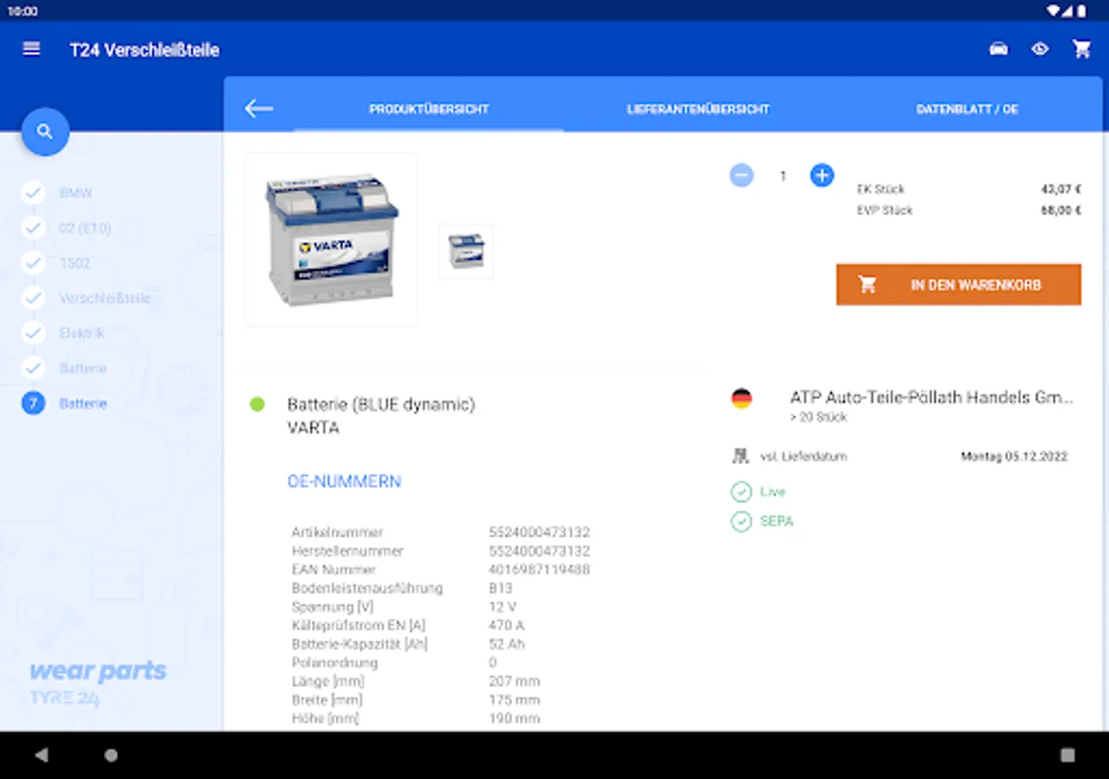
Task: Toggle the eye visibility icon in header
Action: [x=1040, y=49]
